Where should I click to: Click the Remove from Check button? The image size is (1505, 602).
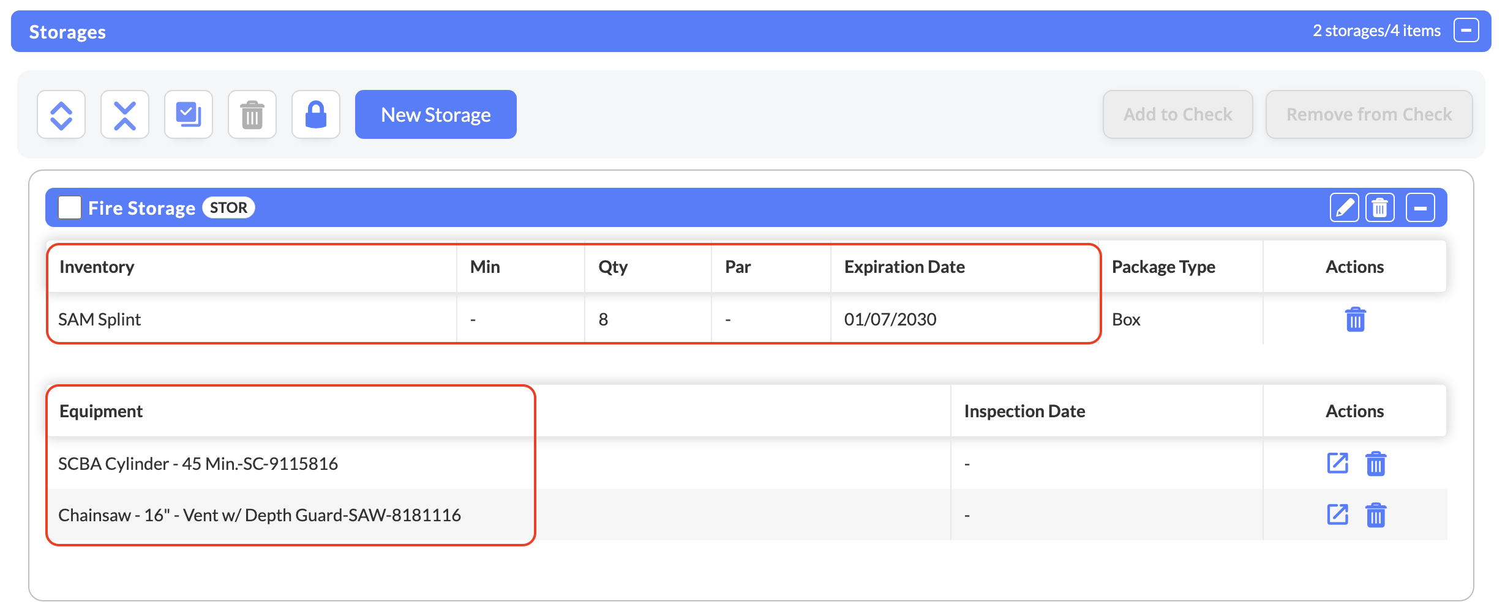click(x=1369, y=115)
